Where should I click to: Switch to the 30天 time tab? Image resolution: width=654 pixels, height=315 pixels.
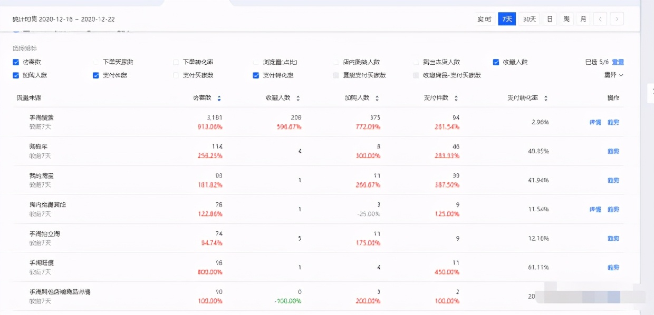(x=528, y=18)
